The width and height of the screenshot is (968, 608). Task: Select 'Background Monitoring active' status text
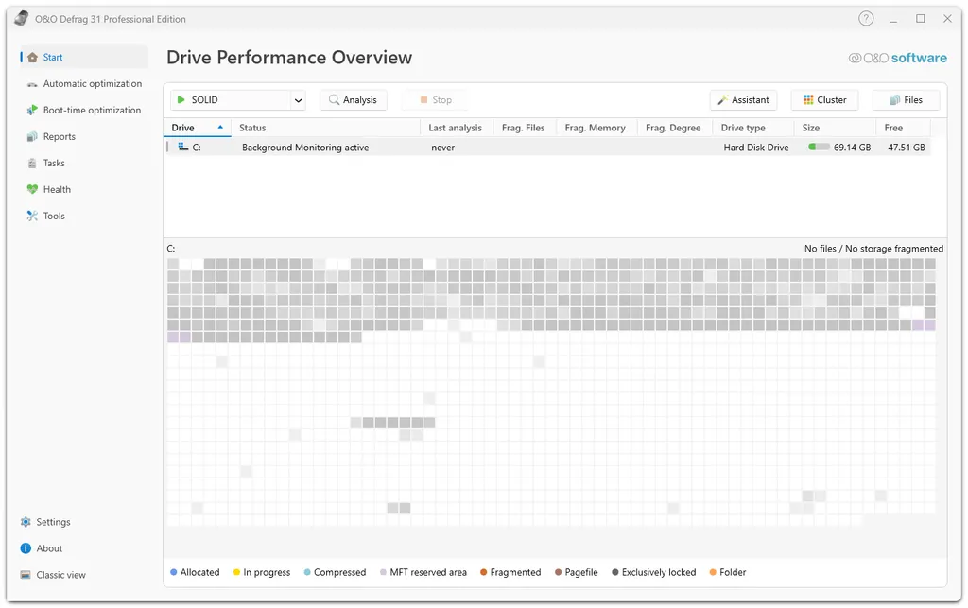pyautogui.click(x=305, y=148)
